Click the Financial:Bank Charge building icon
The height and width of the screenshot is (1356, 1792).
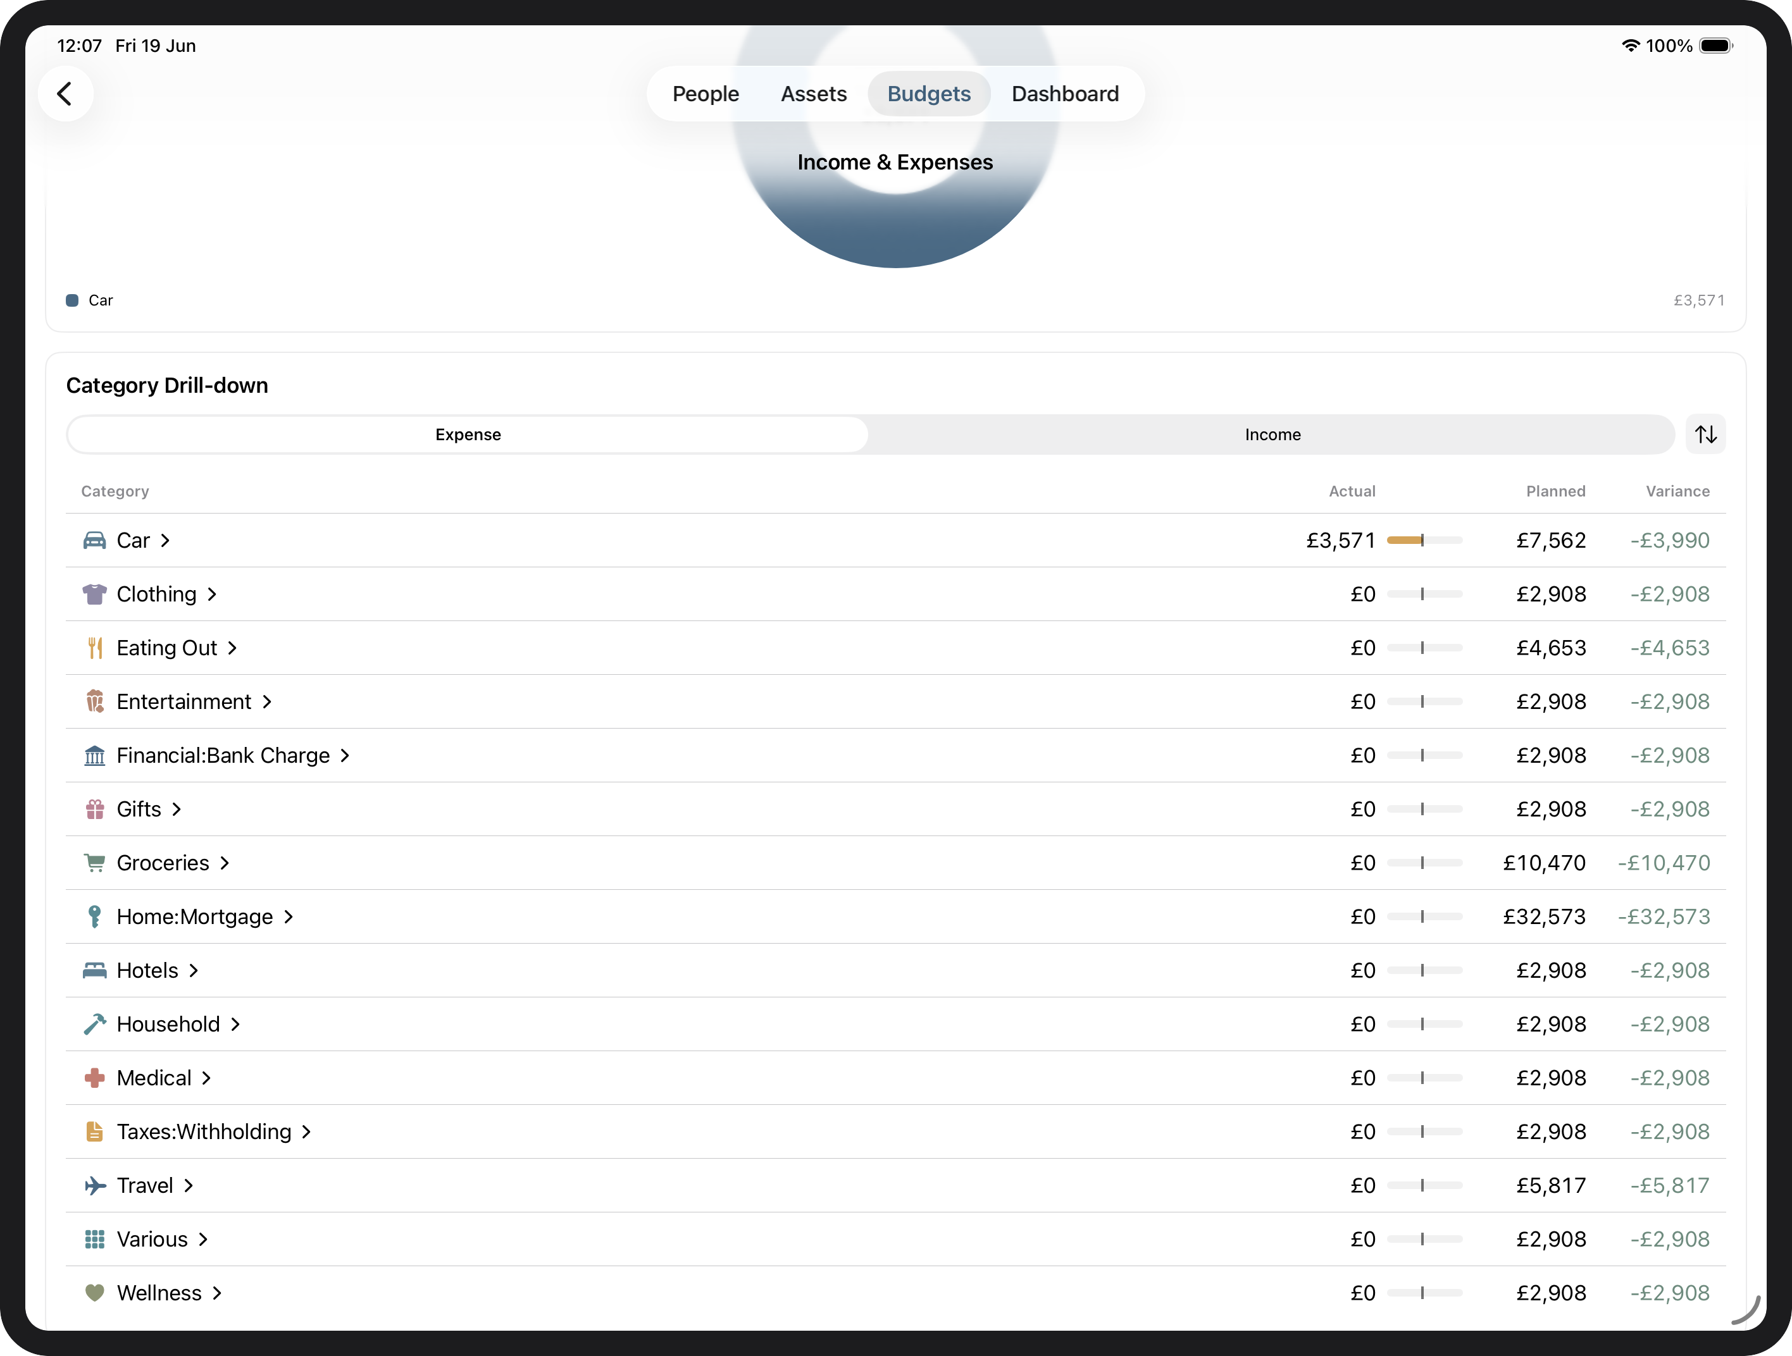(95, 756)
